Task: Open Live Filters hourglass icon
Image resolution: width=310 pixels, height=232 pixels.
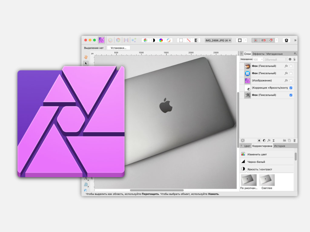Action: (x=274, y=140)
